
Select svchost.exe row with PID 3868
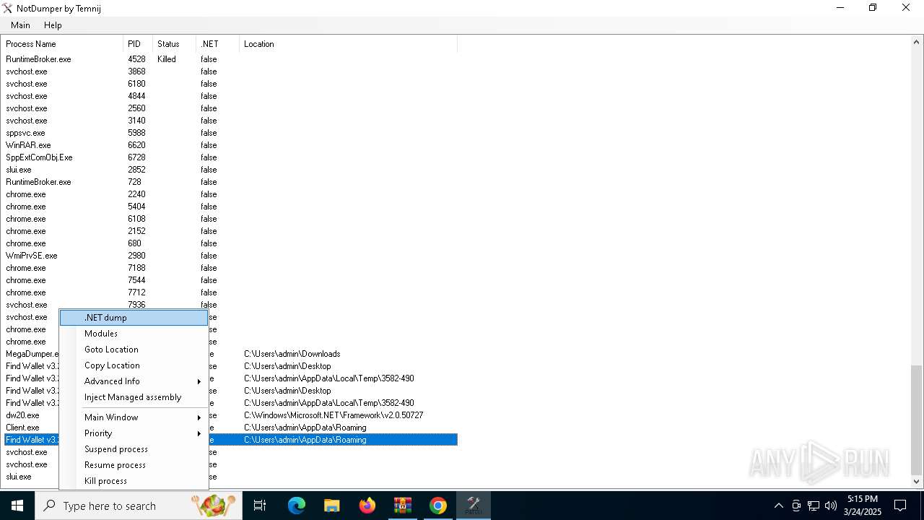click(231, 71)
